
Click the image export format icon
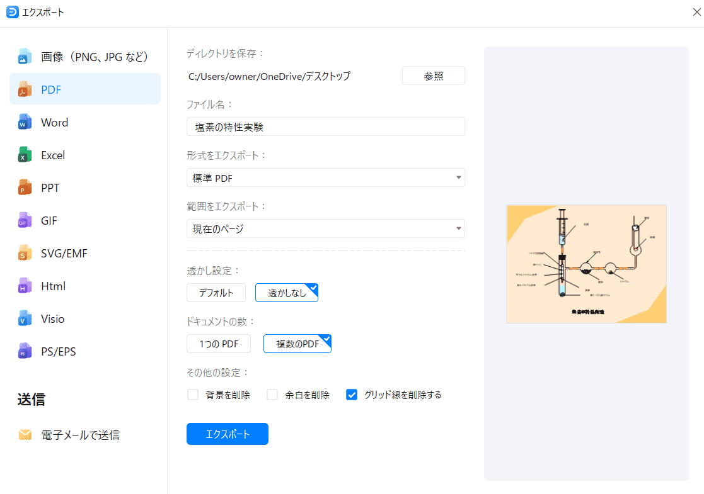coord(25,57)
